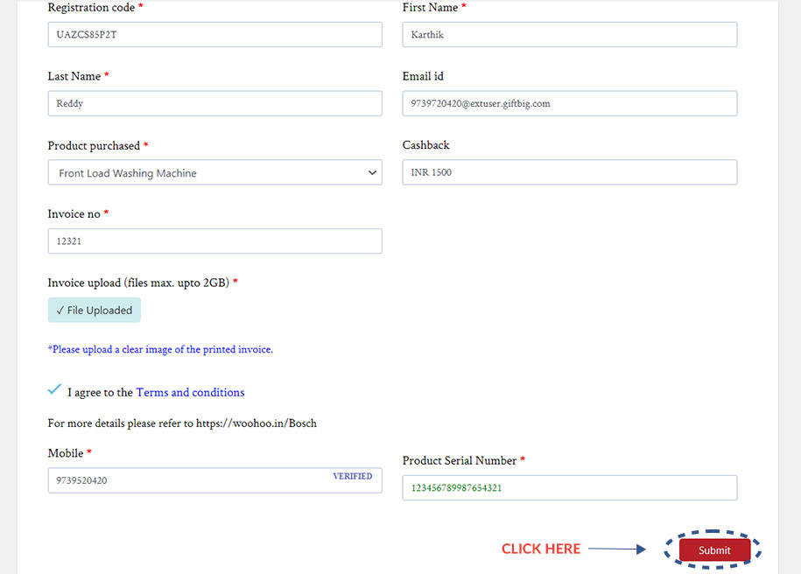Focus the First Name field containing Karthik
The height and width of the screenshot is (574, 801).
[570, 34]
